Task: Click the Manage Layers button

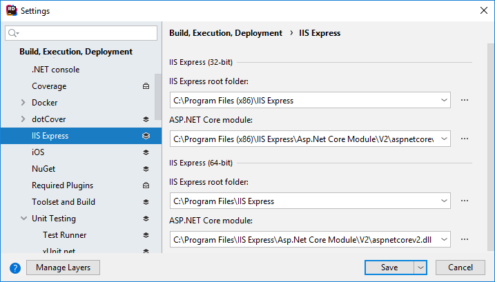Action: coord(63,268)
